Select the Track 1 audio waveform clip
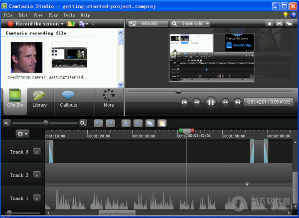This screenshot has width=299, height=218. click(x=168, y=199)
